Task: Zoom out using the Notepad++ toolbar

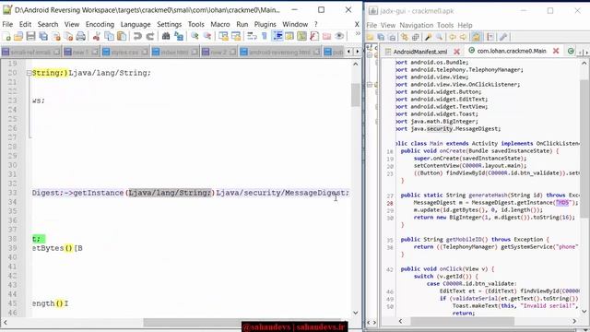Action: 206,36
